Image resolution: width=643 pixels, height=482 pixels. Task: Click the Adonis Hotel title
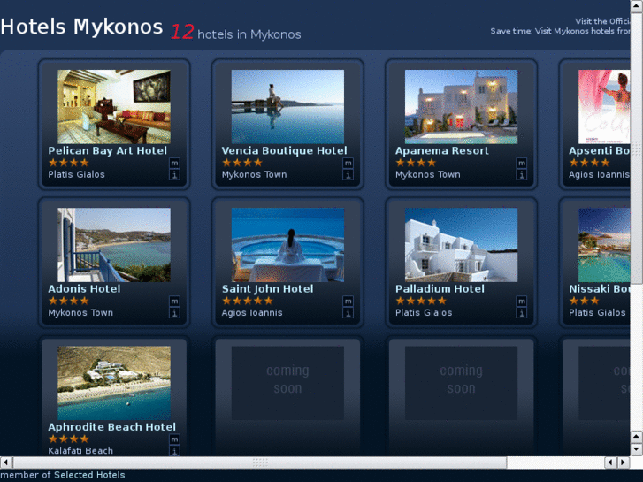[84, 289]
